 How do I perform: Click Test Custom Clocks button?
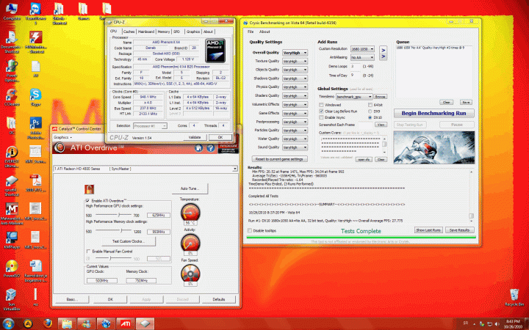pos(128,241)
